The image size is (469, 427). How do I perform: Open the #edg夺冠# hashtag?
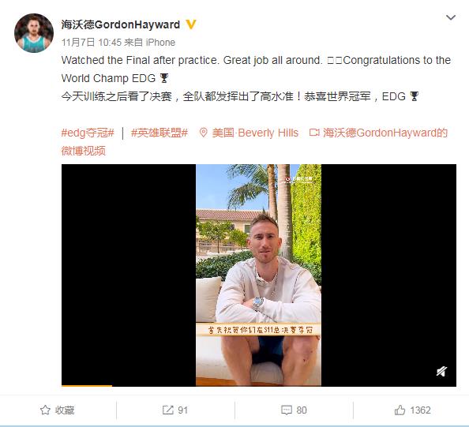88,133
